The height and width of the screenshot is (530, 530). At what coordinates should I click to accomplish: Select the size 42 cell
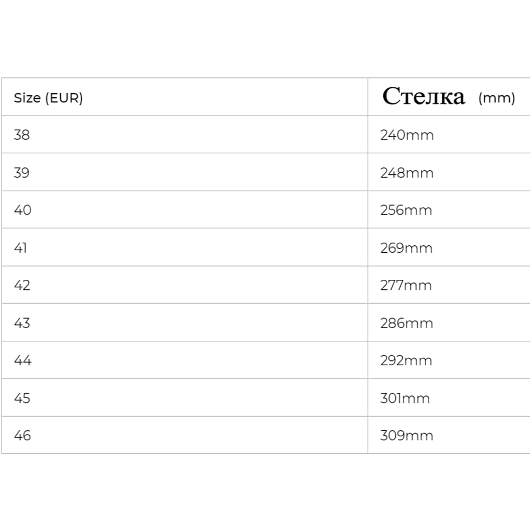point(22,286)
